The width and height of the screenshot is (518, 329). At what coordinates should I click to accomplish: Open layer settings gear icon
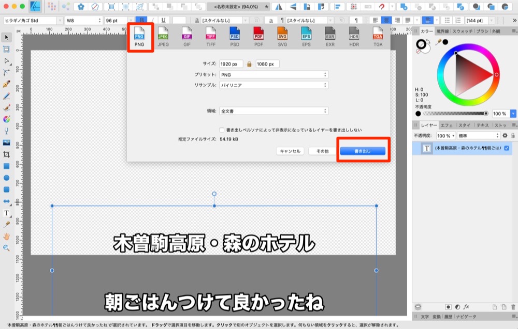click(505, 135)
